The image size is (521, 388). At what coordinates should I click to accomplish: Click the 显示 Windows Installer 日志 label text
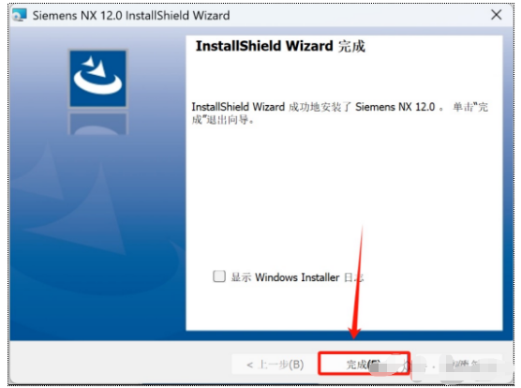297,277
